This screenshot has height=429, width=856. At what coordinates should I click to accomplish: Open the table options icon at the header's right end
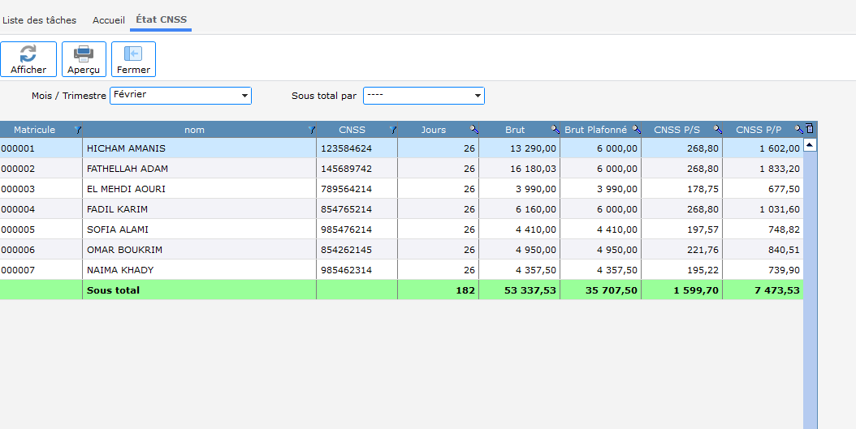point(809,129)
